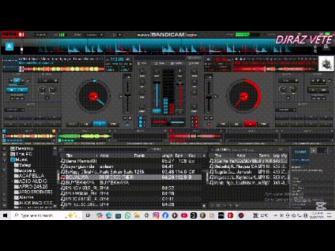Select the ACAPELLA folder

tap(29, 176)
